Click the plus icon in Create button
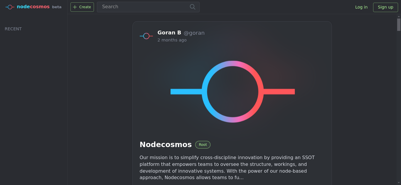This screenshot has width=401, height=185. (75, 7)
